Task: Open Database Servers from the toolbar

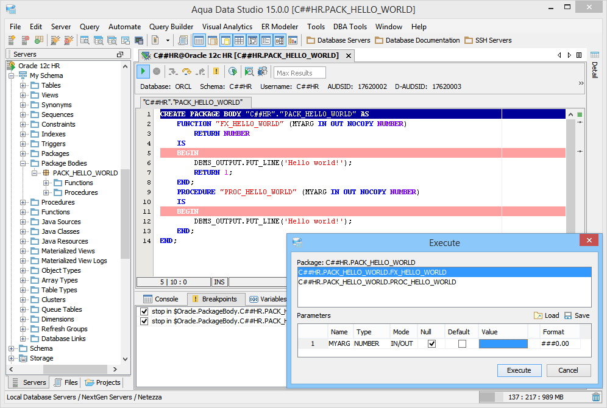Action: pyautogui.click(x=338, y=40)
